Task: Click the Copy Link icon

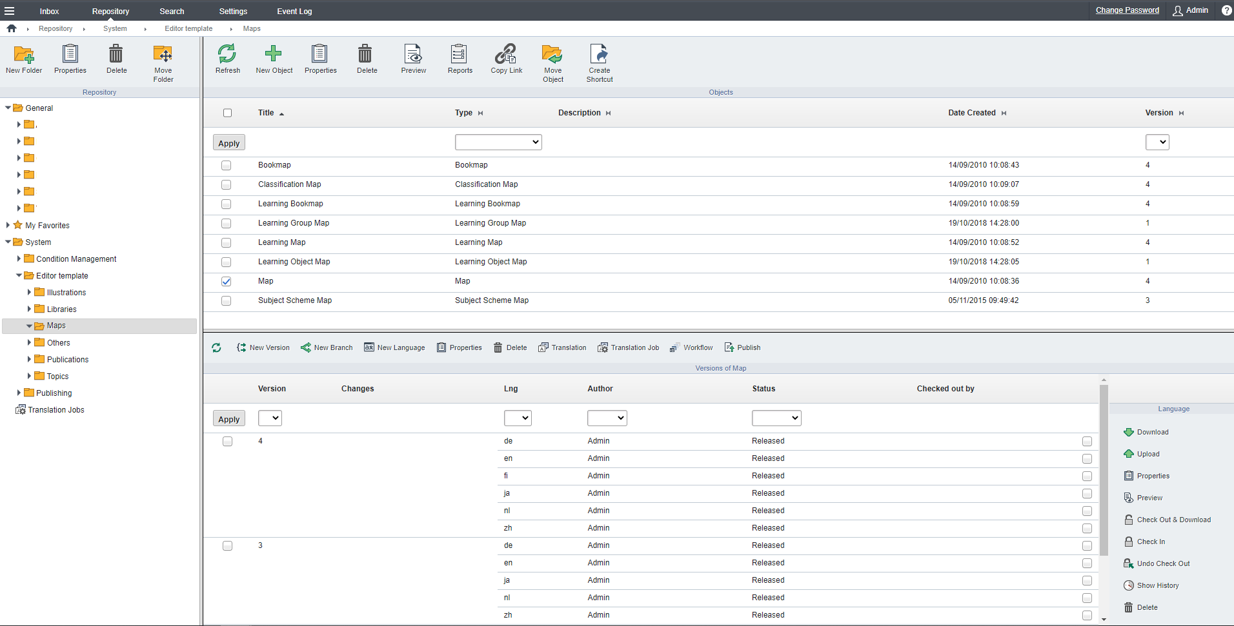Action: click(x=506, y=59)
